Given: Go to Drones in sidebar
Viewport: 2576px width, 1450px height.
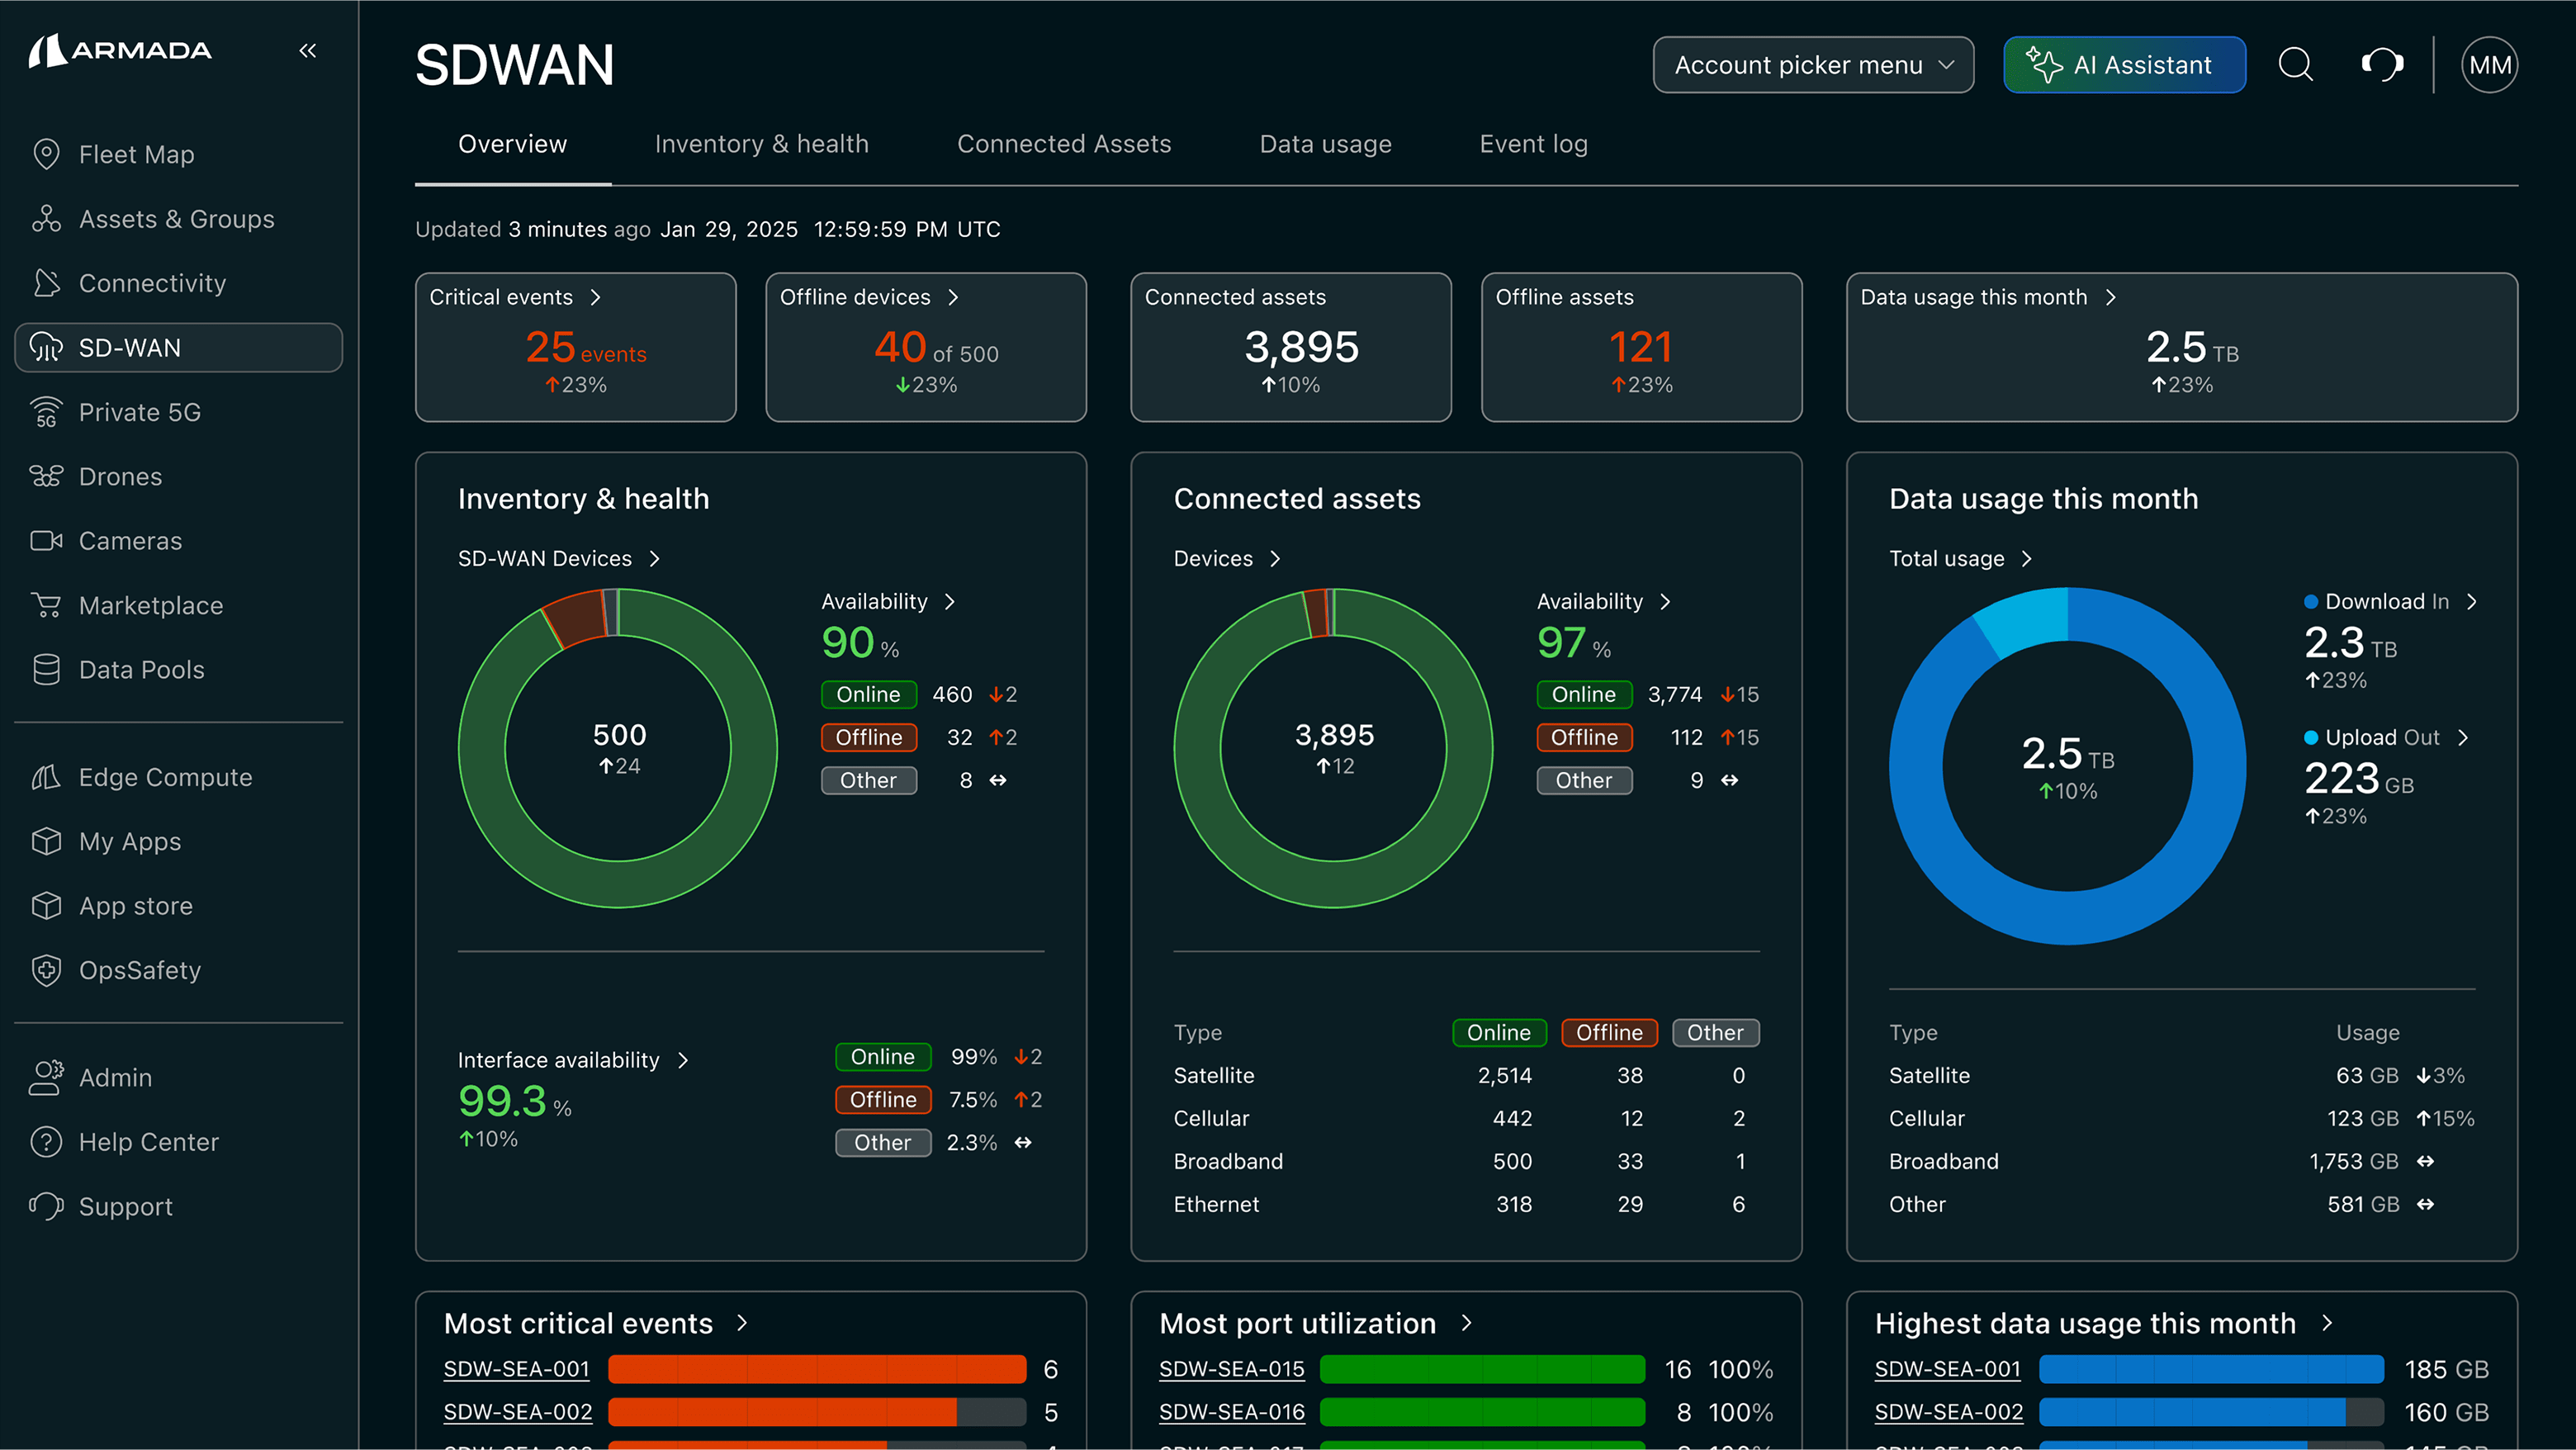Looking at the screenshot, I should (x=120, y=477).
